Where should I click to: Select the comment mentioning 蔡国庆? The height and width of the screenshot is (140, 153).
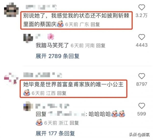[76, 20]
